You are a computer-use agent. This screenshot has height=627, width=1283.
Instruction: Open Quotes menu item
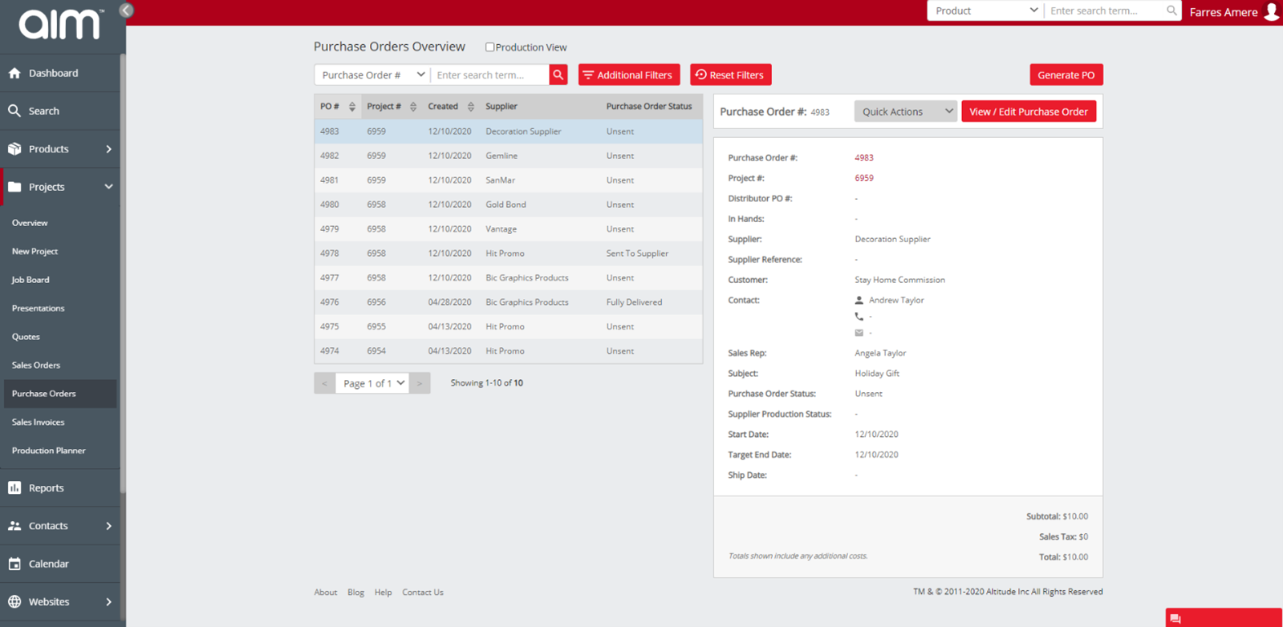(x=26, y=337)
